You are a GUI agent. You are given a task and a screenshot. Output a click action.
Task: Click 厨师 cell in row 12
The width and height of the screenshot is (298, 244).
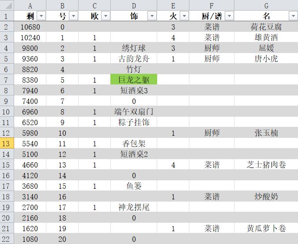(x=212, y=133)
